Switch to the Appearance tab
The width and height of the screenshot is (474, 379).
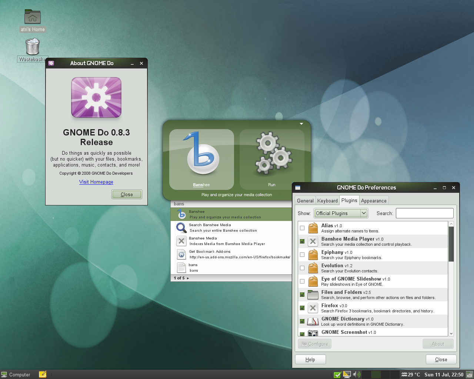coord(374,201)
